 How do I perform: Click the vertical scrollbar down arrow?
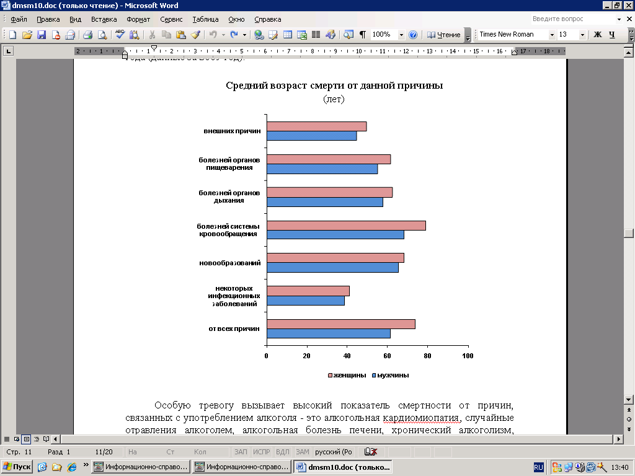point(629,400)
